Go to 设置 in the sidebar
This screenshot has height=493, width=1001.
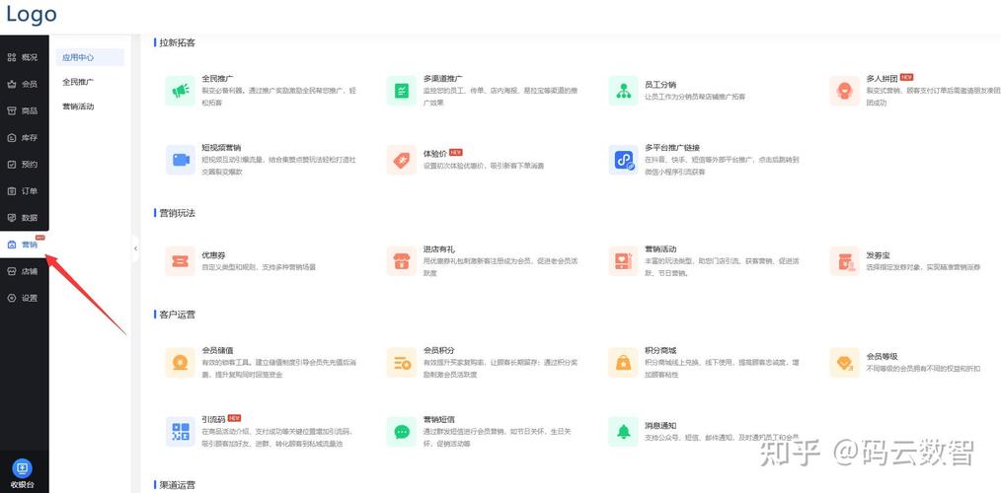tap(24, 298)
